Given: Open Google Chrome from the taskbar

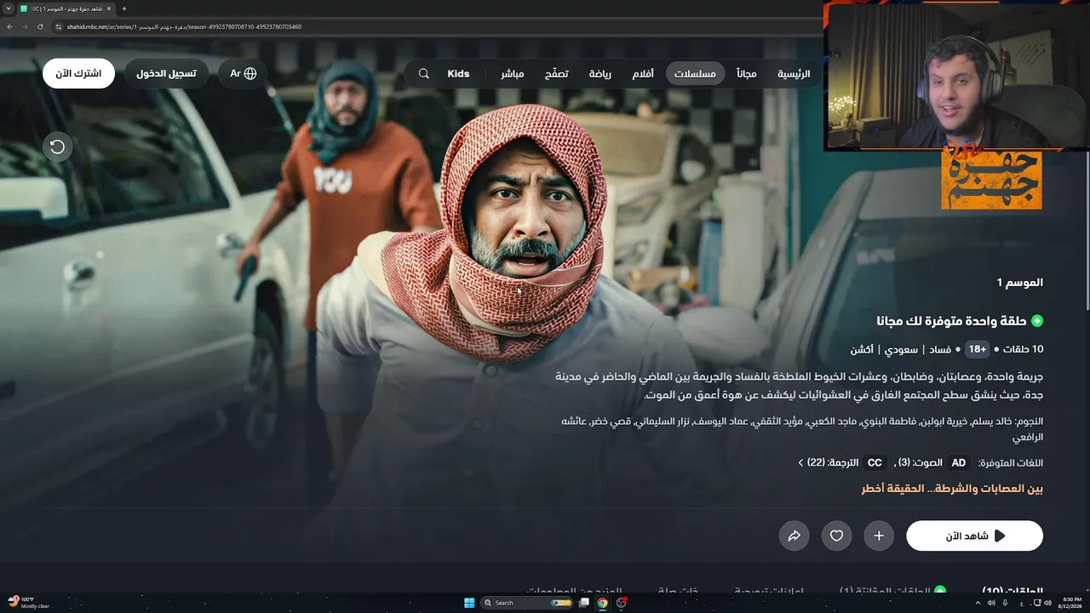Looking at the screenshot, I should [603, 603].
